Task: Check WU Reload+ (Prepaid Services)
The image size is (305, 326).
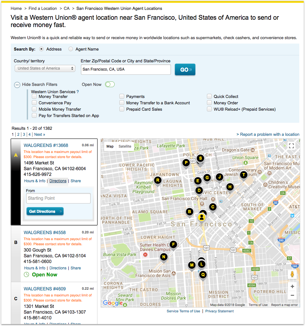Action: [x=209, y=109]
